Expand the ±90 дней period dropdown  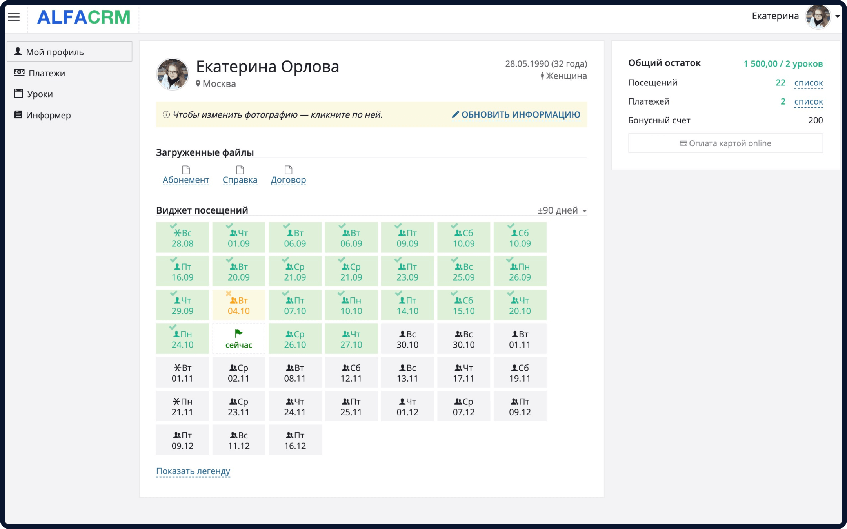[561, 210]
